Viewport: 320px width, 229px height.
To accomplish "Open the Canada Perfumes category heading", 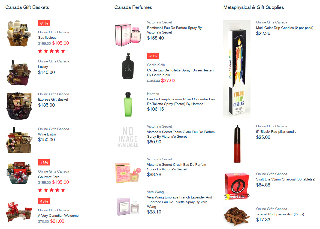I will 133,7.
